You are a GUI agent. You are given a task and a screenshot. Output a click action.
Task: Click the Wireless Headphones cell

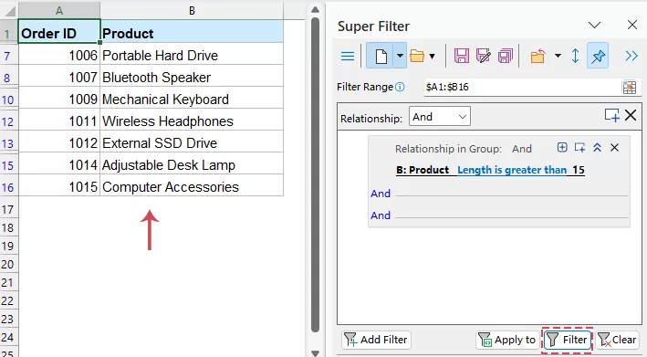[192, 121]
